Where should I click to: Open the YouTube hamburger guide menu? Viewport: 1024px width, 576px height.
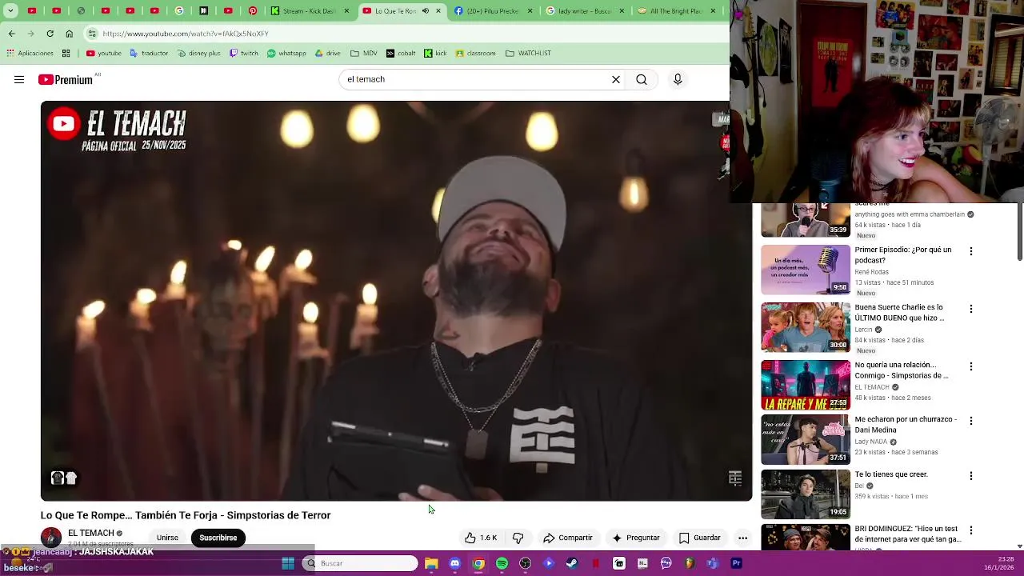[19, 79]
